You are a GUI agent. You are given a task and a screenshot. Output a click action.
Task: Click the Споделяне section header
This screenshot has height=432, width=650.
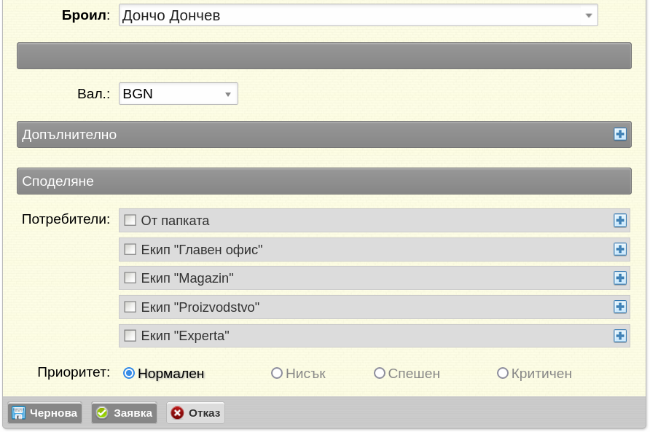(324, 181)
